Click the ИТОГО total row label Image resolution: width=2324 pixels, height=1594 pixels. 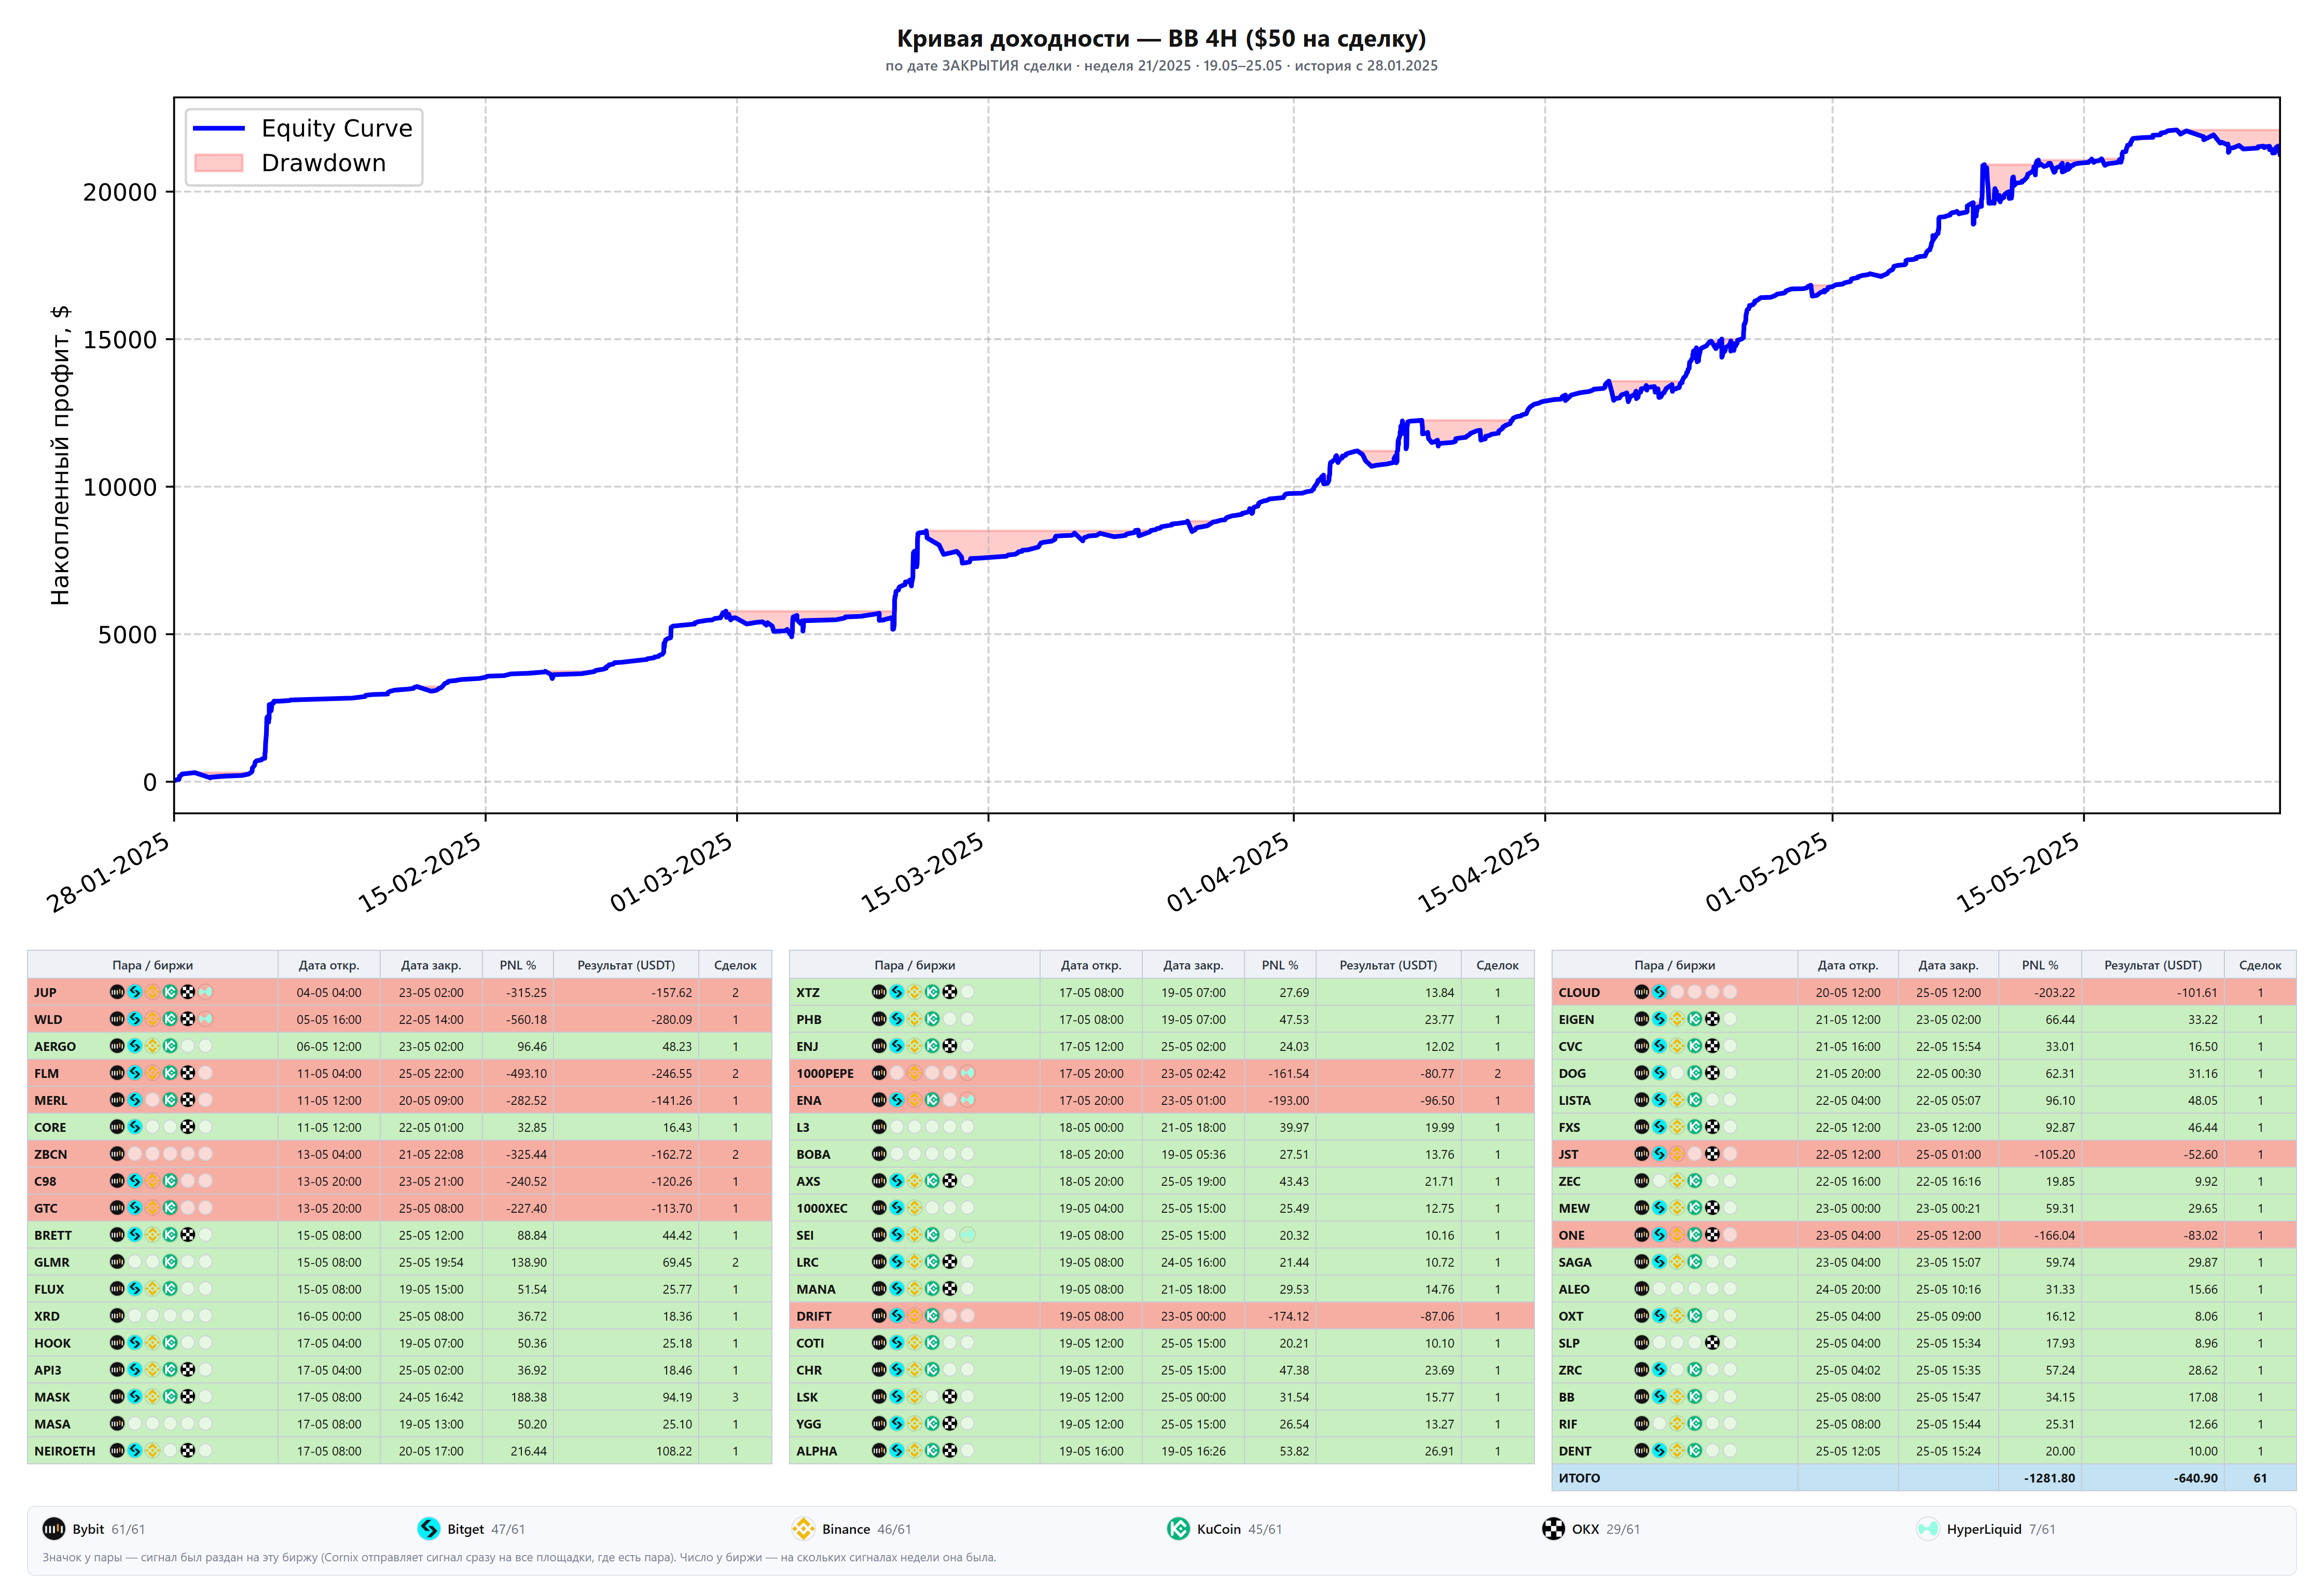coord(1579,1477)
